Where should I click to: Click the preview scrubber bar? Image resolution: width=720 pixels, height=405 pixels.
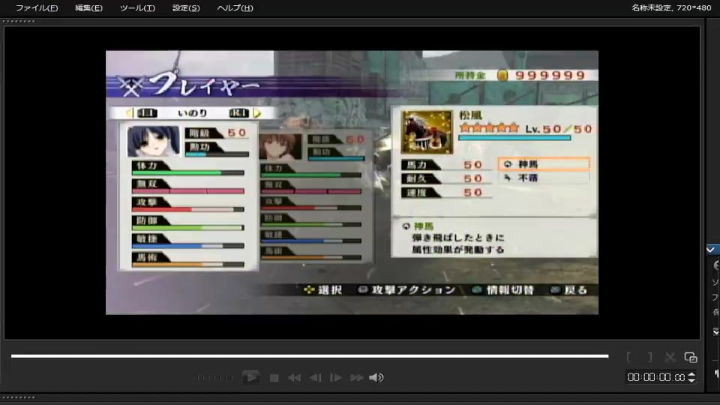click(310, 355)
